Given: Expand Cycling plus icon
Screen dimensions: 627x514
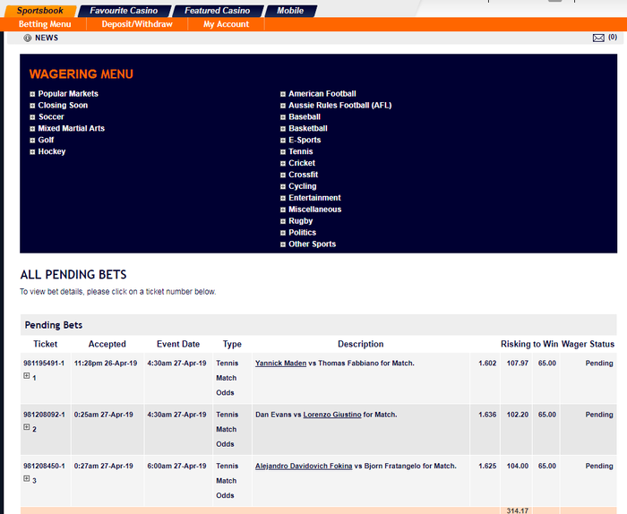Looking at the screenshot, I should coord(283,187).
